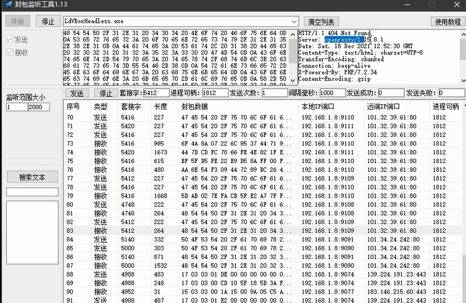
Task: Select packet row number 70
Action: pyautogui.click(x=263, y=117)
